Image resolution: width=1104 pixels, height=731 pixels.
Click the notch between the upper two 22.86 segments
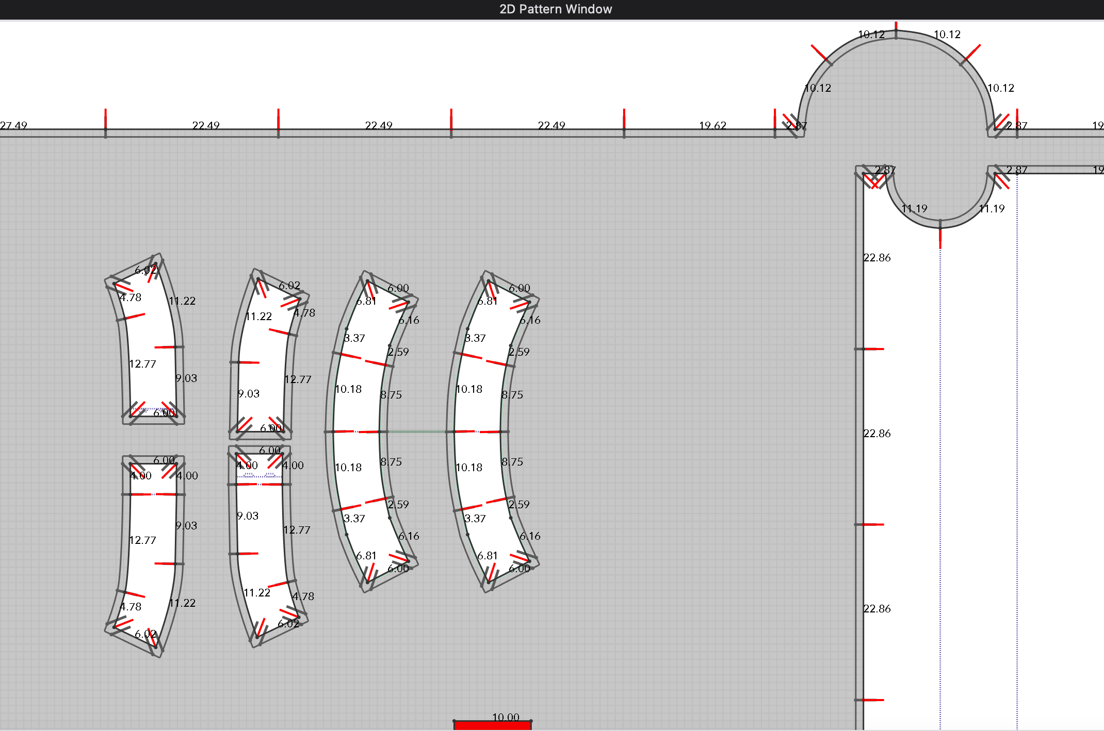click(870, 349)
